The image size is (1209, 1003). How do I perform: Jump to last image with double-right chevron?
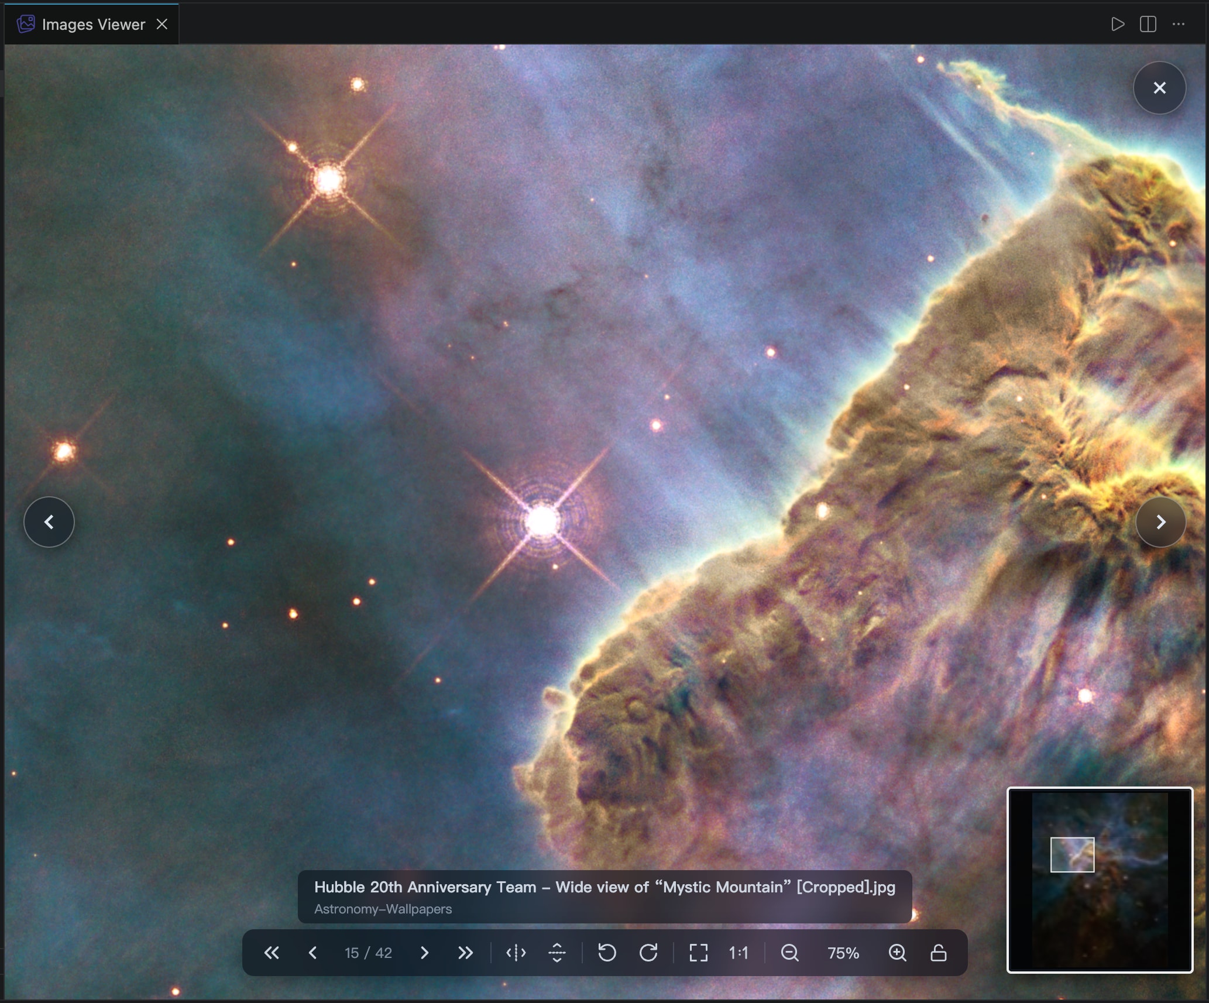[466, 953]
